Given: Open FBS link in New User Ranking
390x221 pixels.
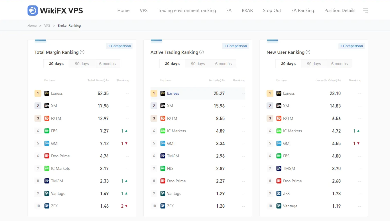Looking at the screenshot, I should click(x=286, y=156).
